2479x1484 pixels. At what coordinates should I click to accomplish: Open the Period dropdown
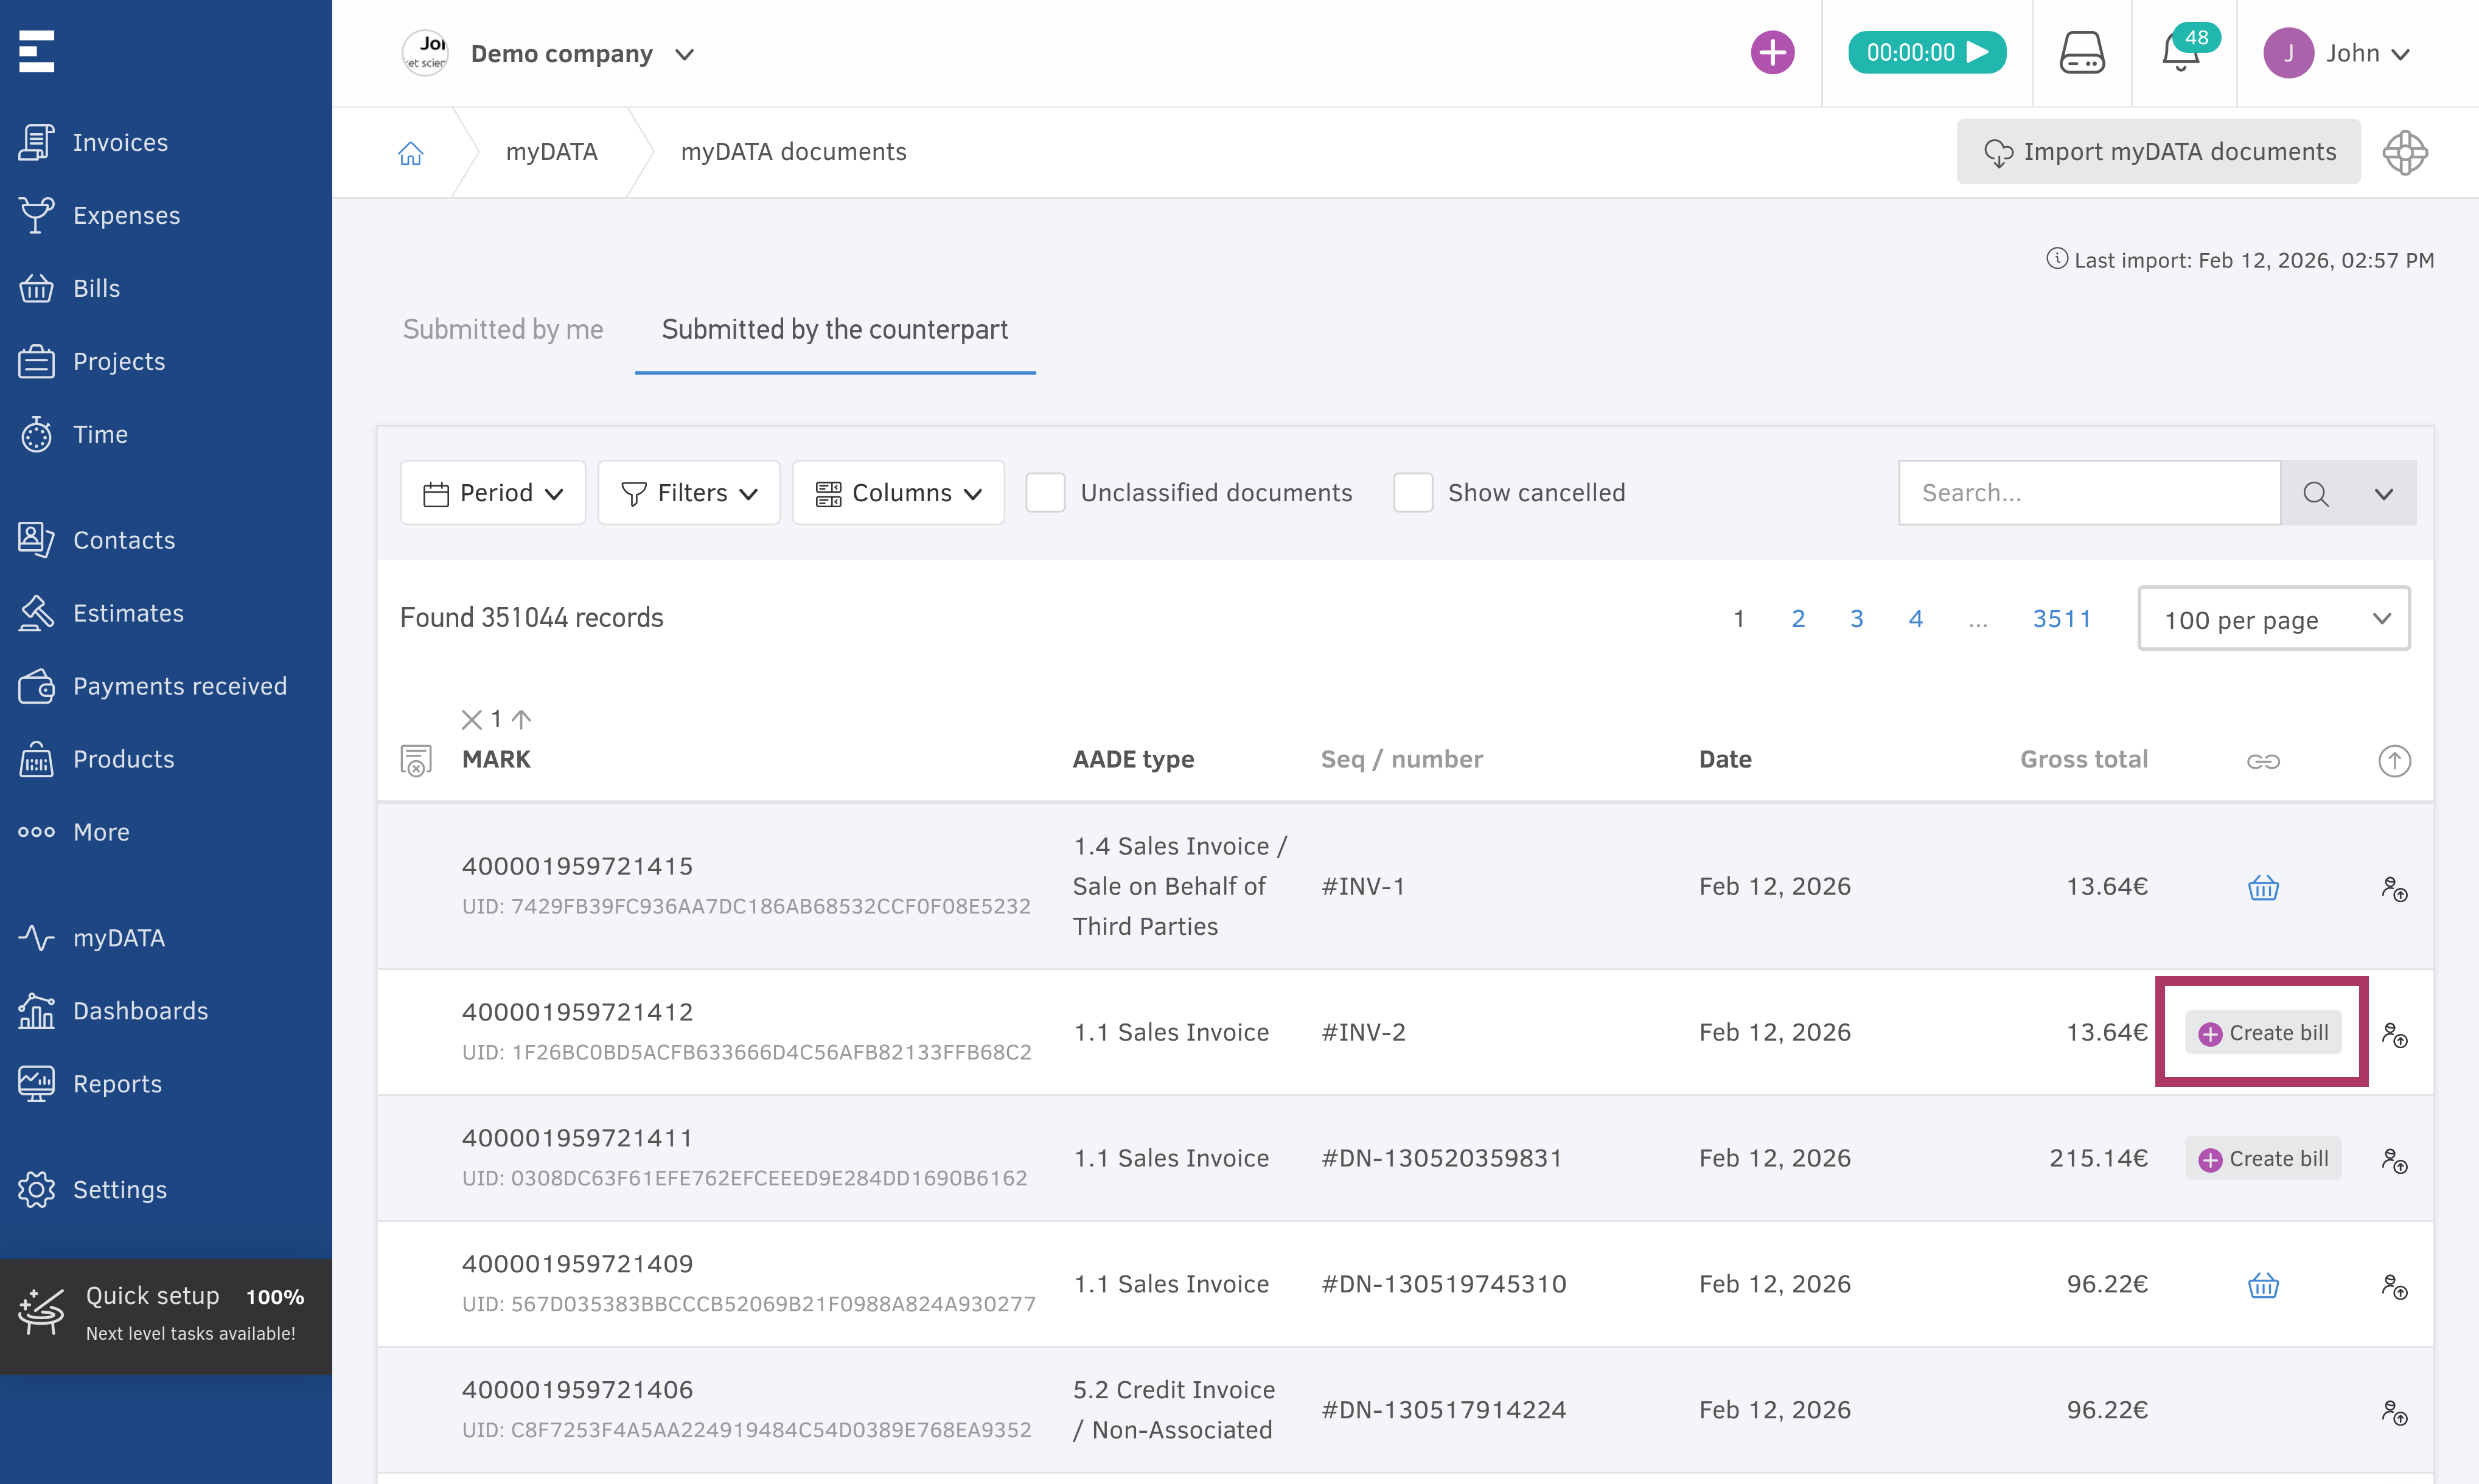pos(492,492)
